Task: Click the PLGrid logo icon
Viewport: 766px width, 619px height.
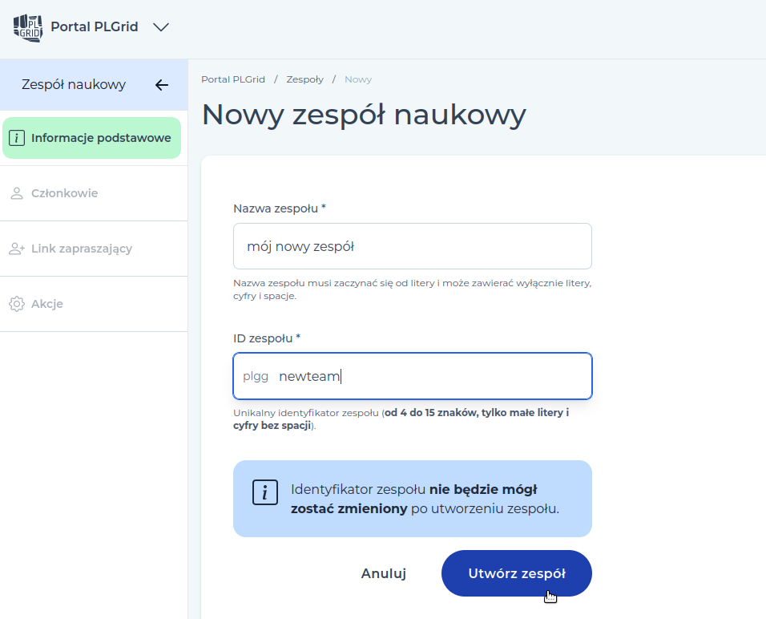Action: [x=28, y=27]
